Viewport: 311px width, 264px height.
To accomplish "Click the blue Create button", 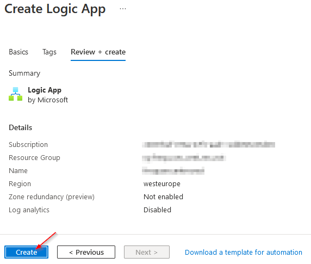I will pyautogui.click(x=27, y=252).
